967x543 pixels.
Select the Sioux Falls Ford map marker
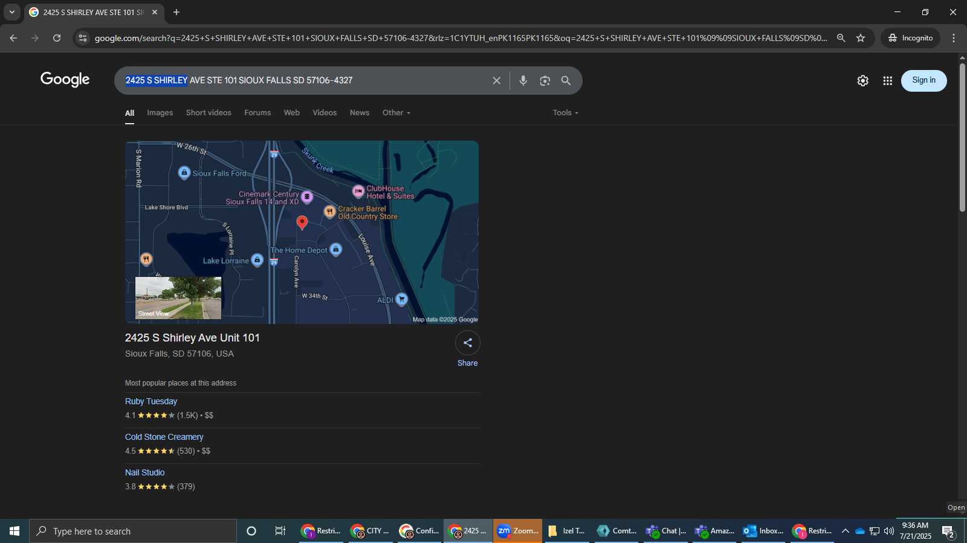tap(184, 173)
